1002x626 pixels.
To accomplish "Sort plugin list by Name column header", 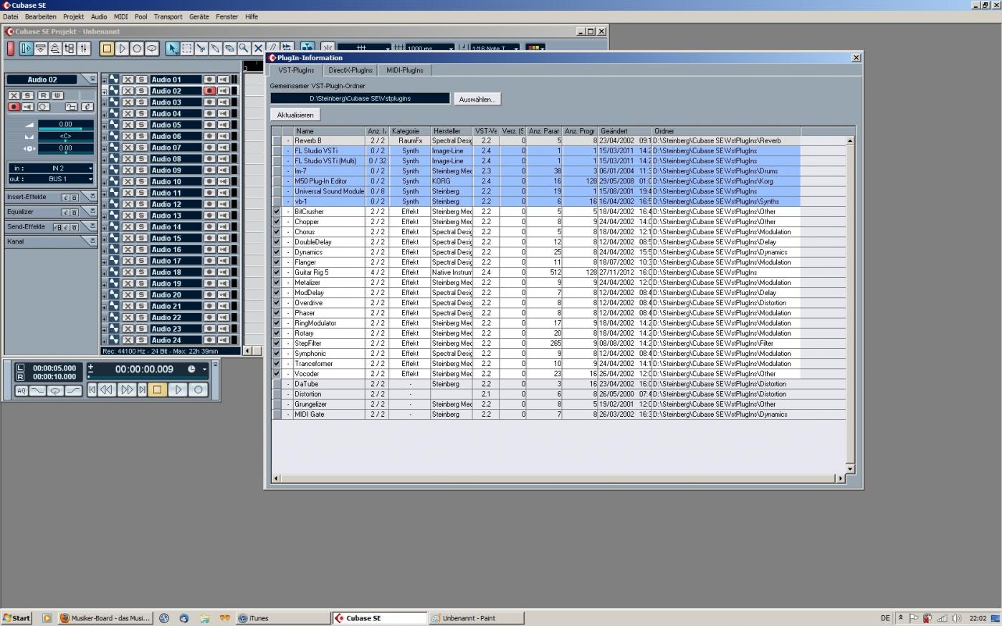I will click(330, 131).
